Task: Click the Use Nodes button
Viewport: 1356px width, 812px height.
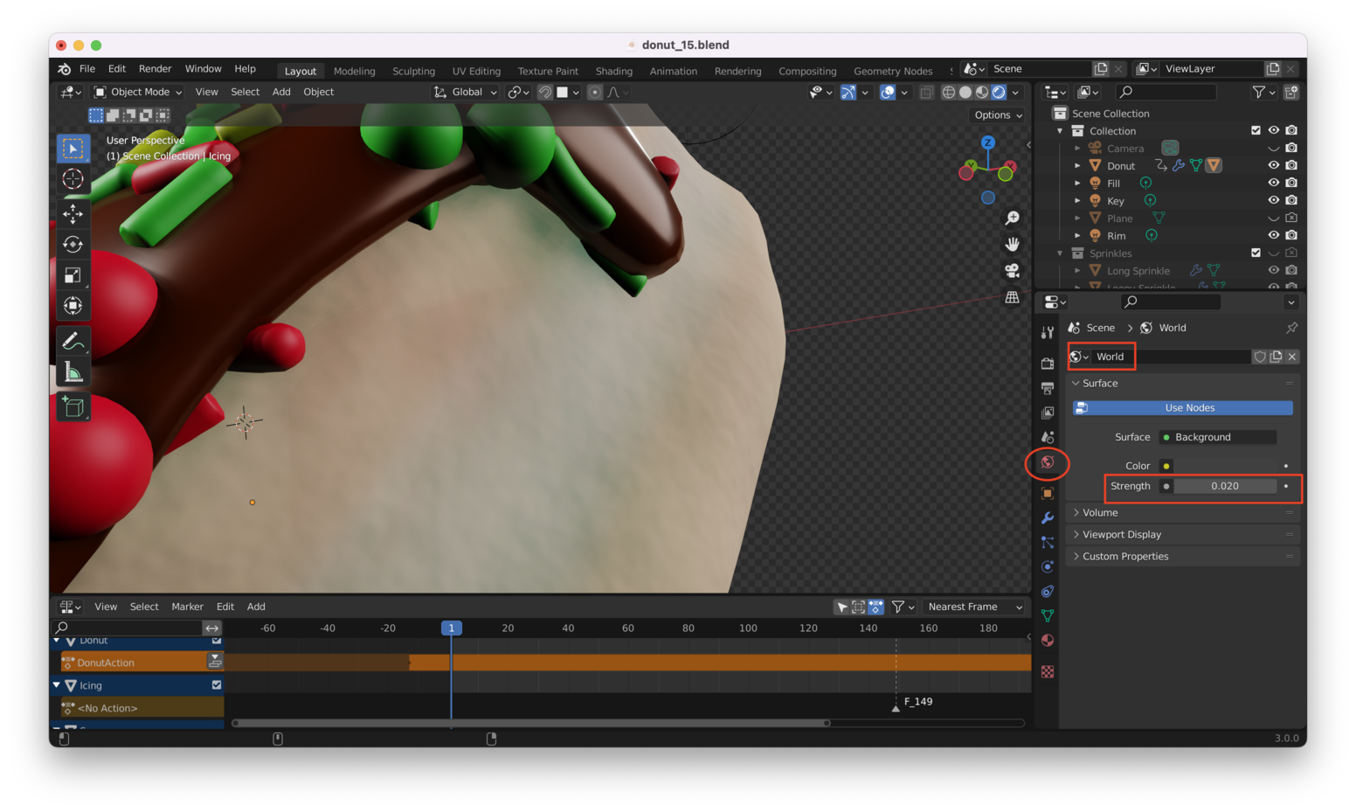Action: click(1183, 408)
